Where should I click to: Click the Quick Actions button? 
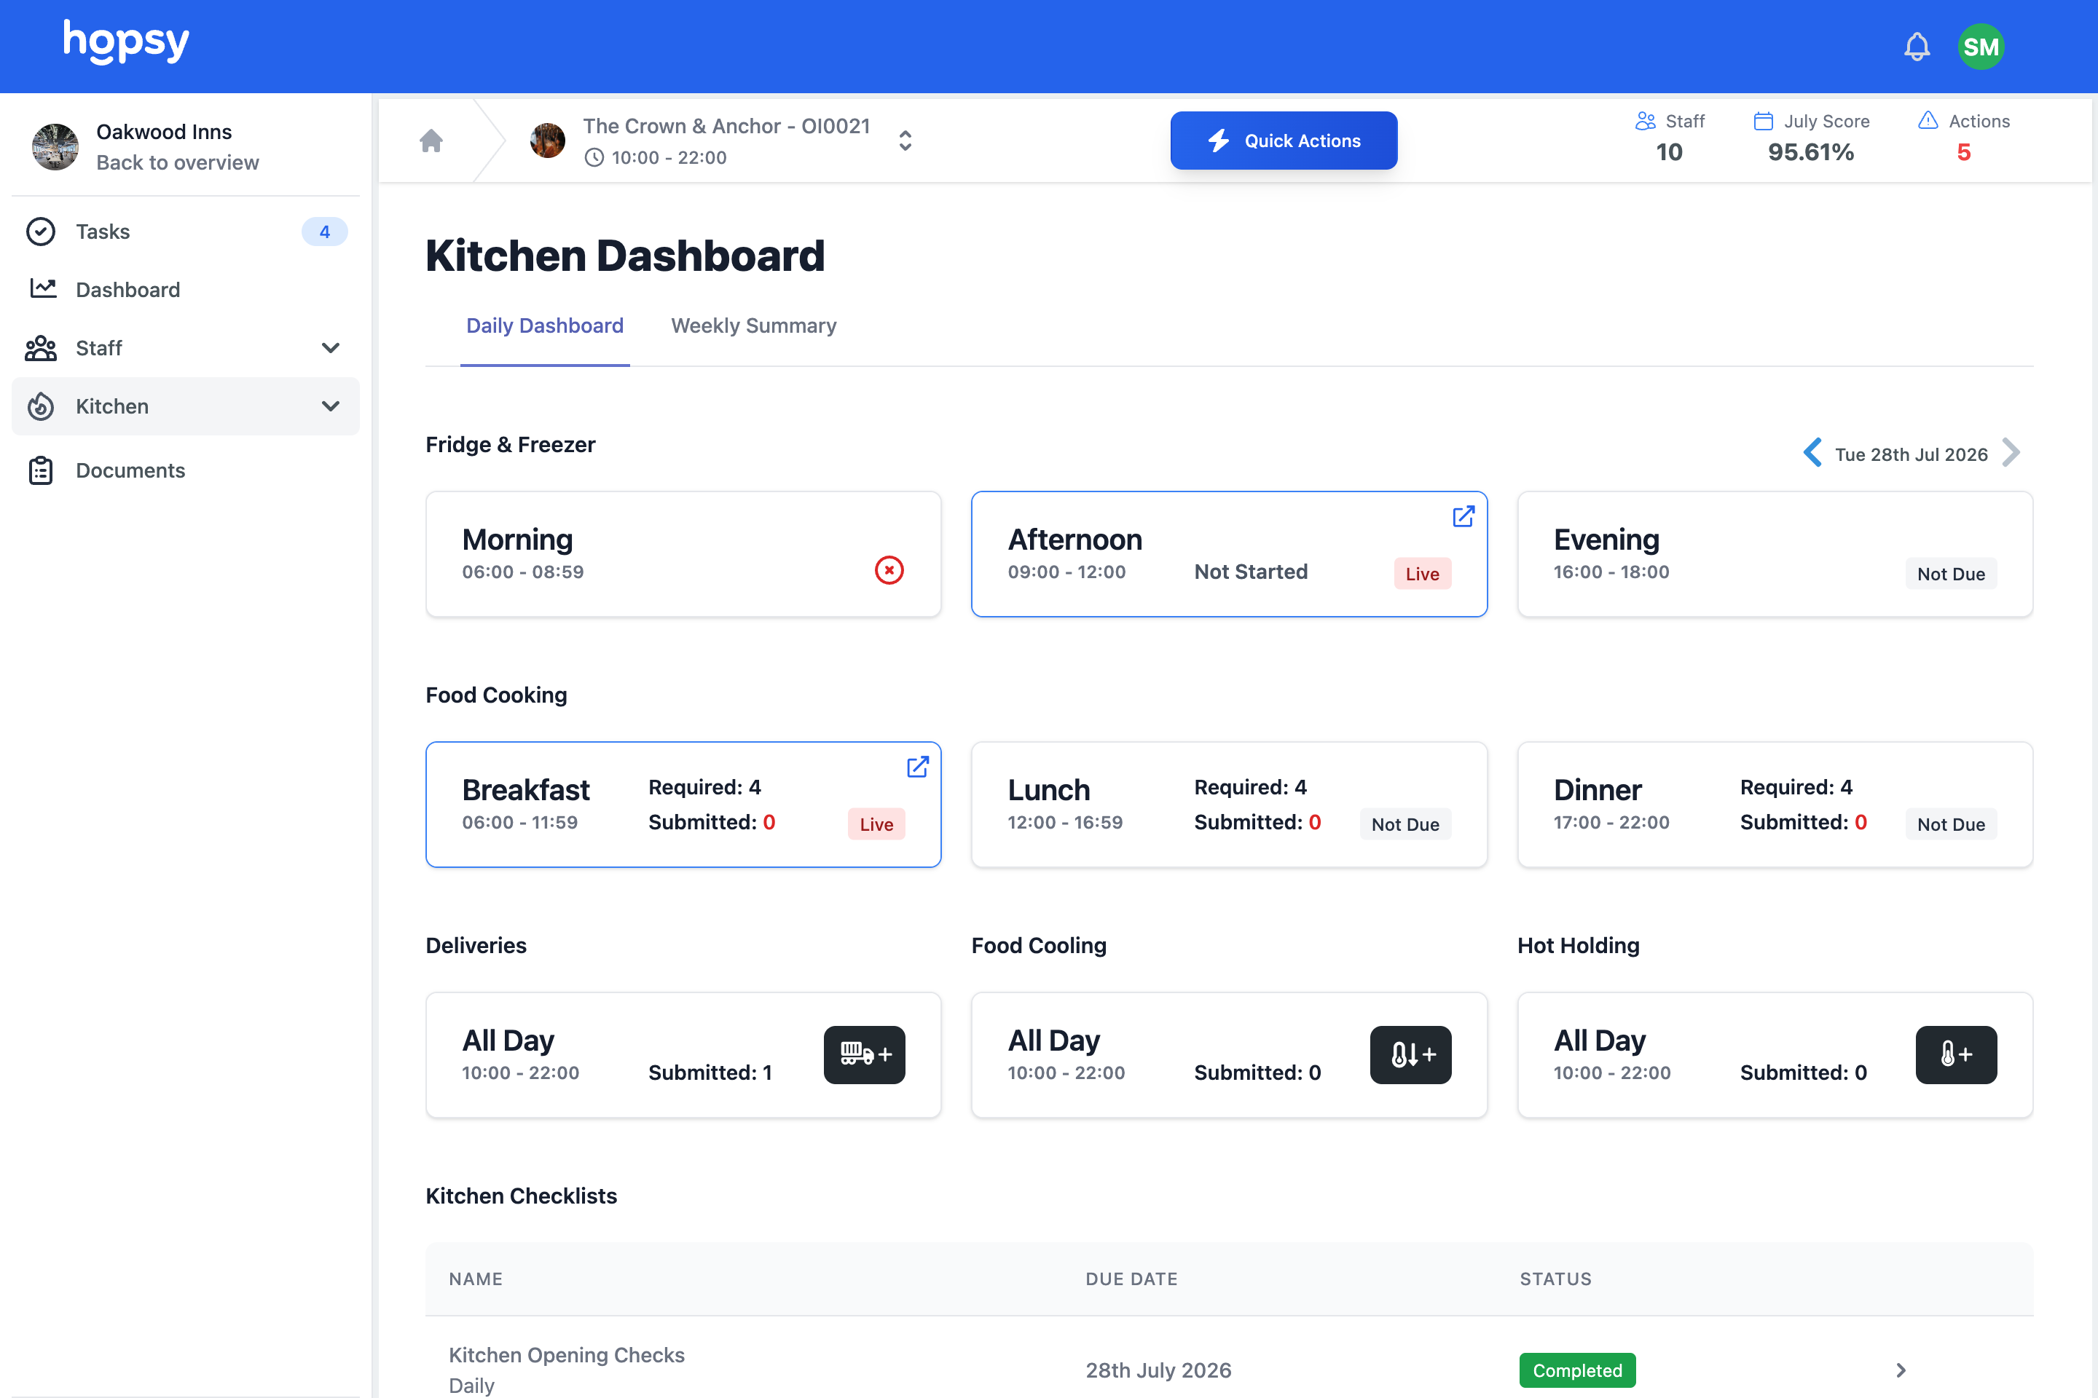coord(1284,141)
